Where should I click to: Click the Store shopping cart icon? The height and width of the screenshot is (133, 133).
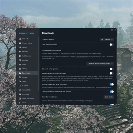pos(20,64)
